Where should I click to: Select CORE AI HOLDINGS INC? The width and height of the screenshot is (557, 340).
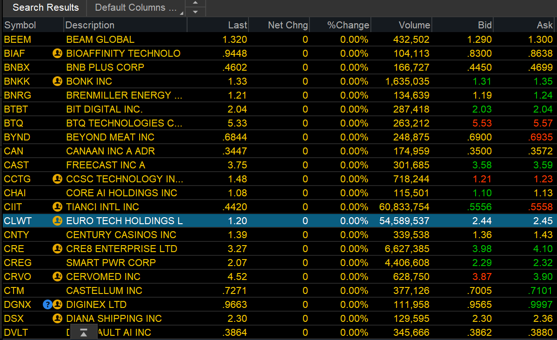121,193
